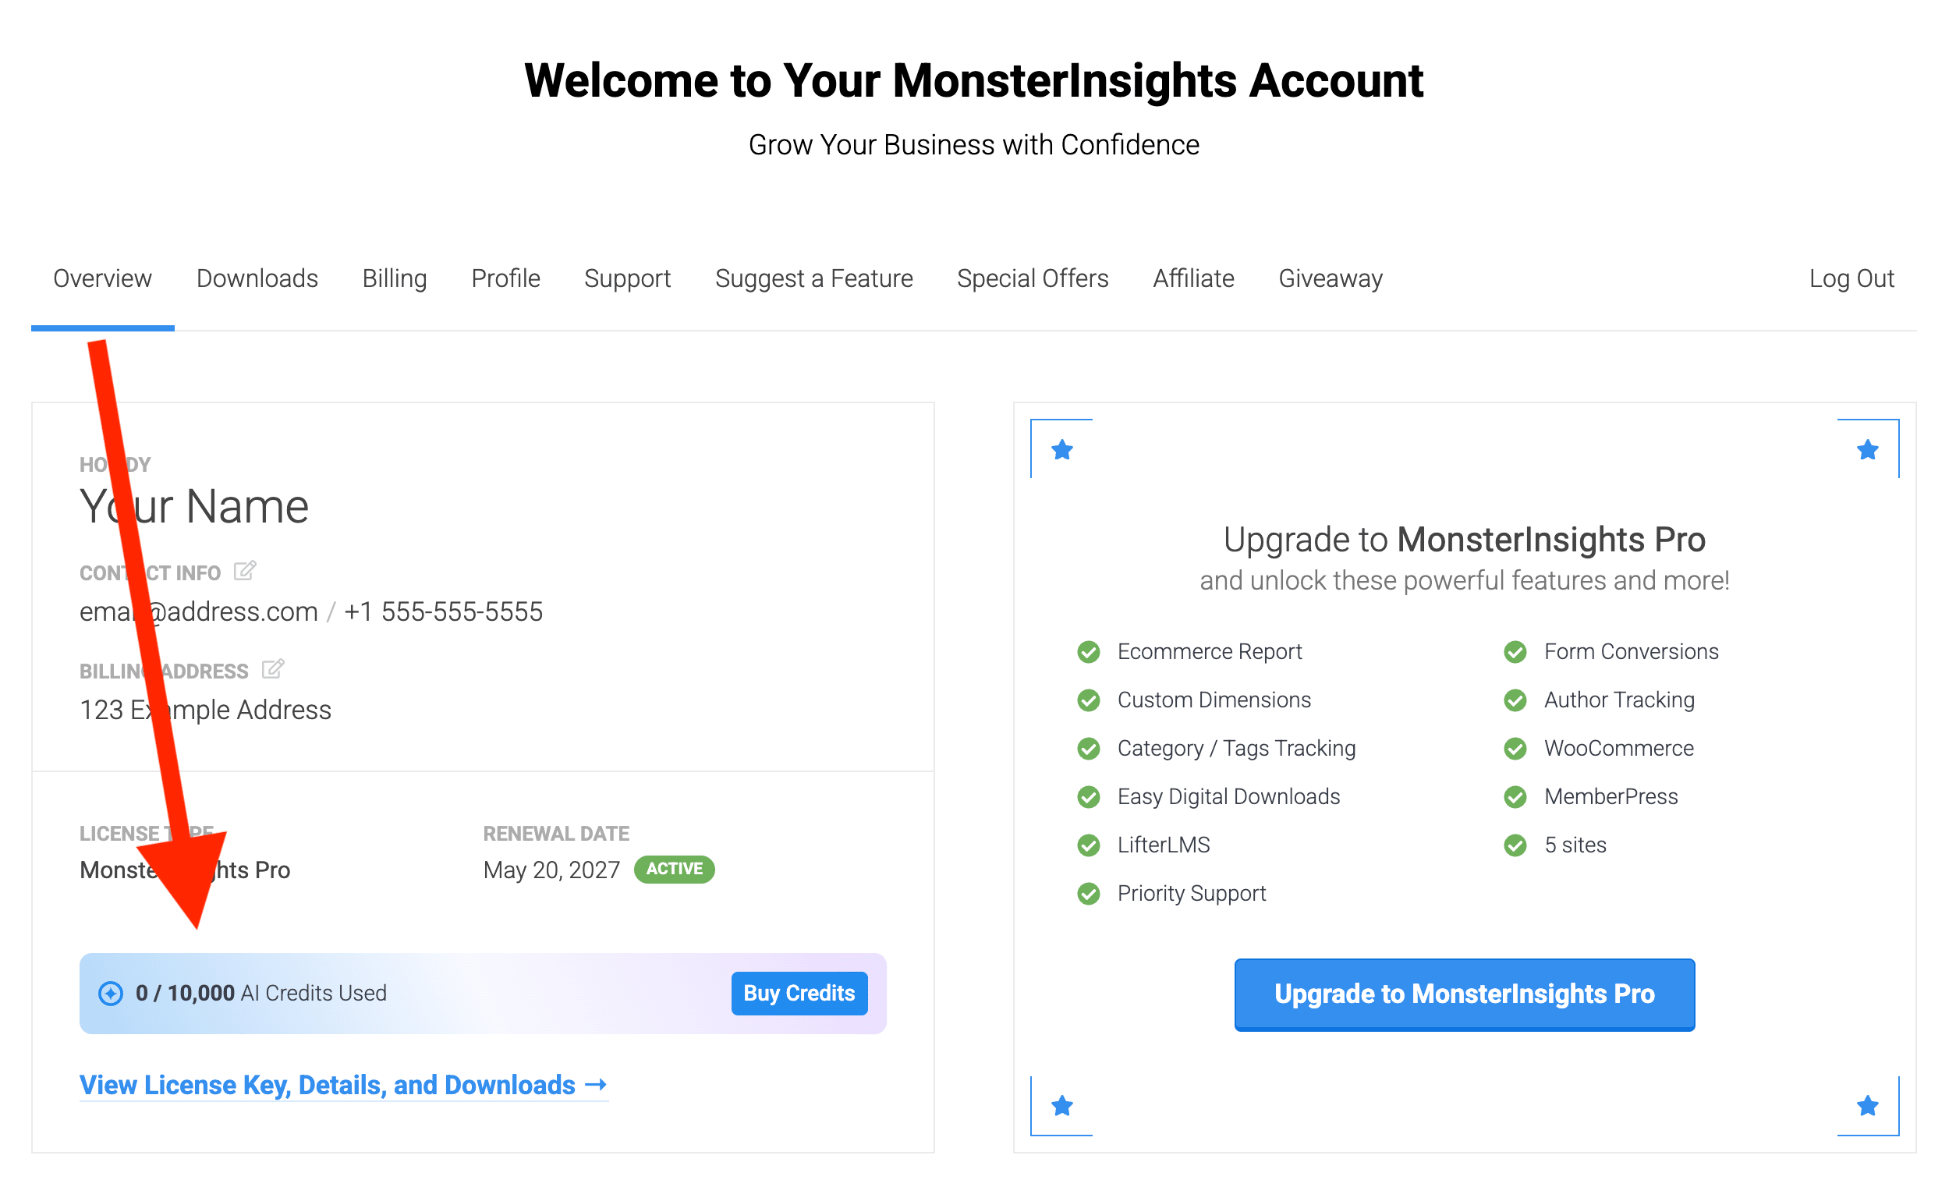Open the Profile tab

pos(507,279)
